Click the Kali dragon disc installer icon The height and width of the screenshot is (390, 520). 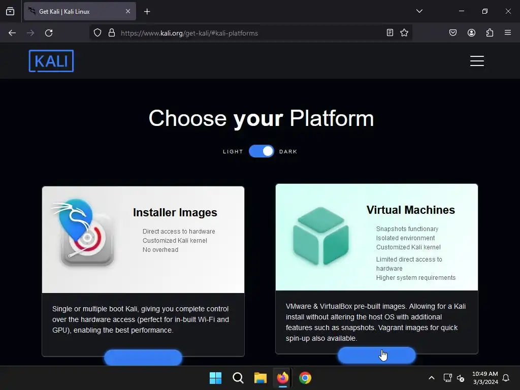point(84,233)
